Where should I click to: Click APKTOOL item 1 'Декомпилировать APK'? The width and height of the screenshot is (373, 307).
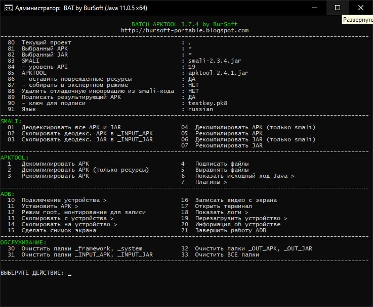tap(48, 164)
